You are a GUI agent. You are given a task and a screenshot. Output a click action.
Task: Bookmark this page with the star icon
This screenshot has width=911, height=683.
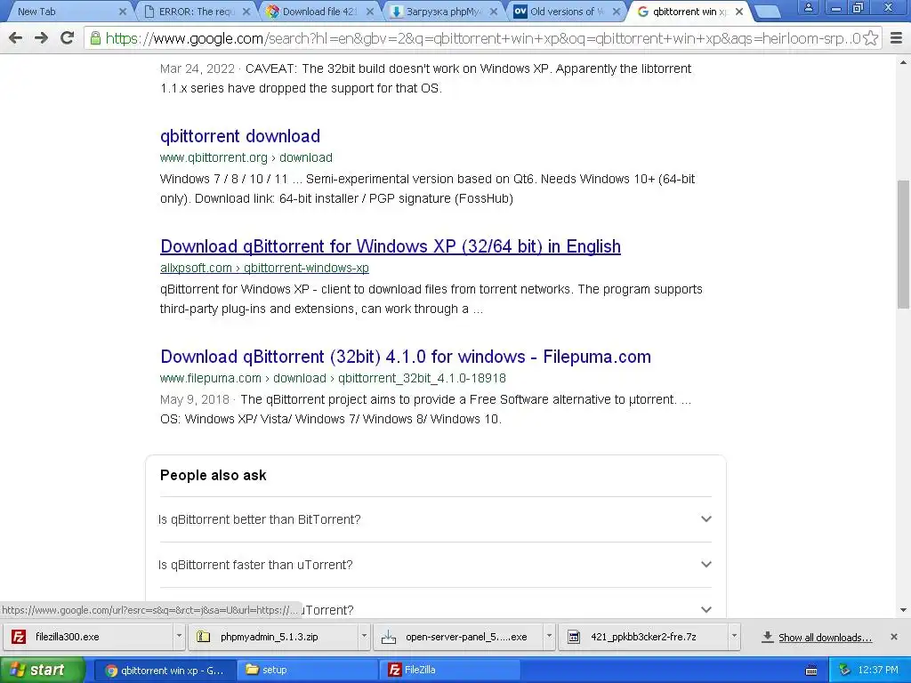(870, 38)
